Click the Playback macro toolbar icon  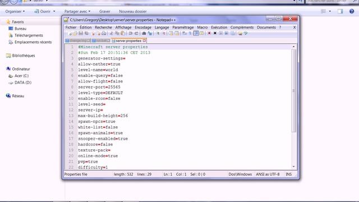pos(220,34)
